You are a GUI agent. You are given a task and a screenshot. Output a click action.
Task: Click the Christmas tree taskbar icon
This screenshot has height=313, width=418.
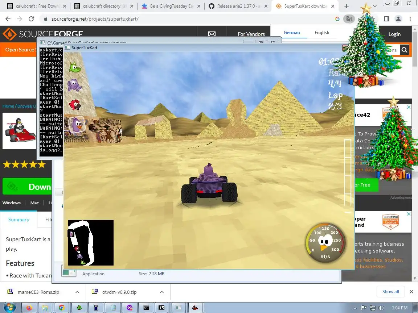(x=79, y=308)
